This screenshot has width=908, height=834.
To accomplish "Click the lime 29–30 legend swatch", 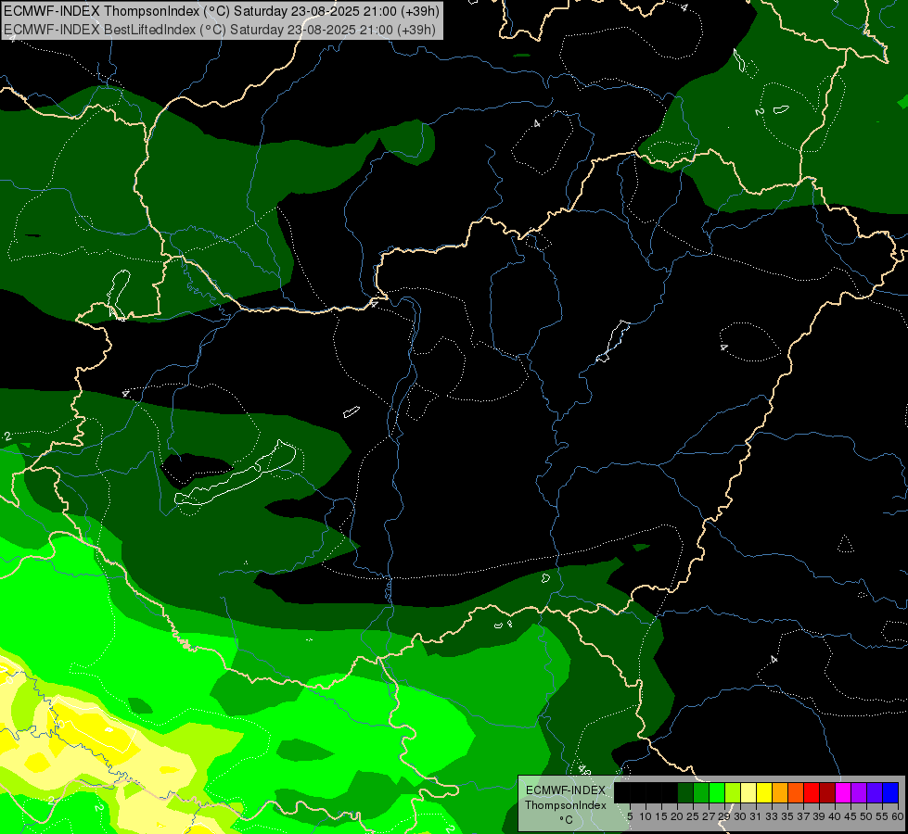I will (733, 792).
